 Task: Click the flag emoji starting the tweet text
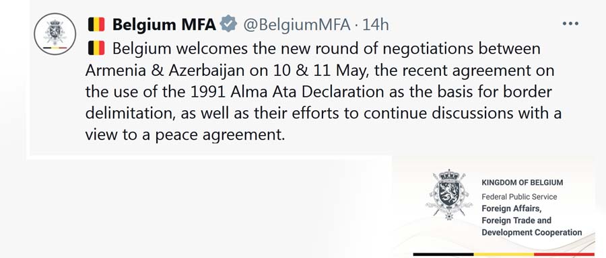96,49
